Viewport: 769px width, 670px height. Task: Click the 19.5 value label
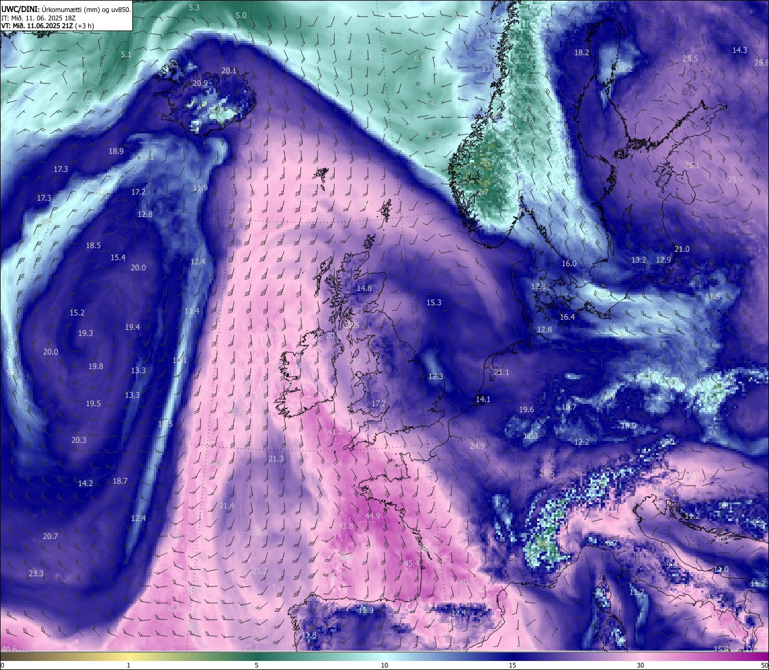[x=93, y=403]
